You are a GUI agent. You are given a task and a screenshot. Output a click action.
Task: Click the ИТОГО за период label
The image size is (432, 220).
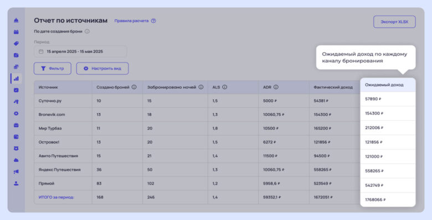tap(56, 197)
